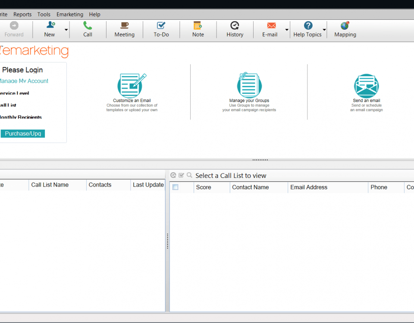Sort by Call List Name column

[57, 185]
